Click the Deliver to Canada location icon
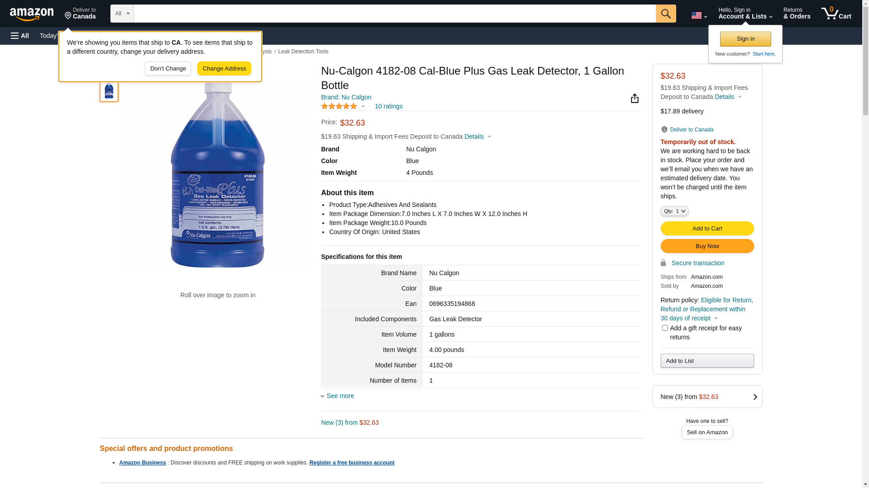The width and height of the screenshot is (869, 488). (x=664, y=130)
